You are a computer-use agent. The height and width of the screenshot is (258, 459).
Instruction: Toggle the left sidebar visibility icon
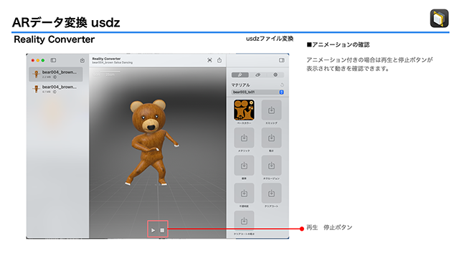tap(53, 60)
